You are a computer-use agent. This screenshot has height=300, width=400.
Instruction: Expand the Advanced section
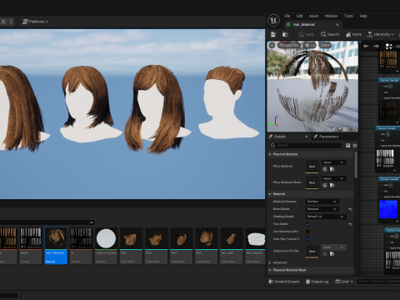270,262
